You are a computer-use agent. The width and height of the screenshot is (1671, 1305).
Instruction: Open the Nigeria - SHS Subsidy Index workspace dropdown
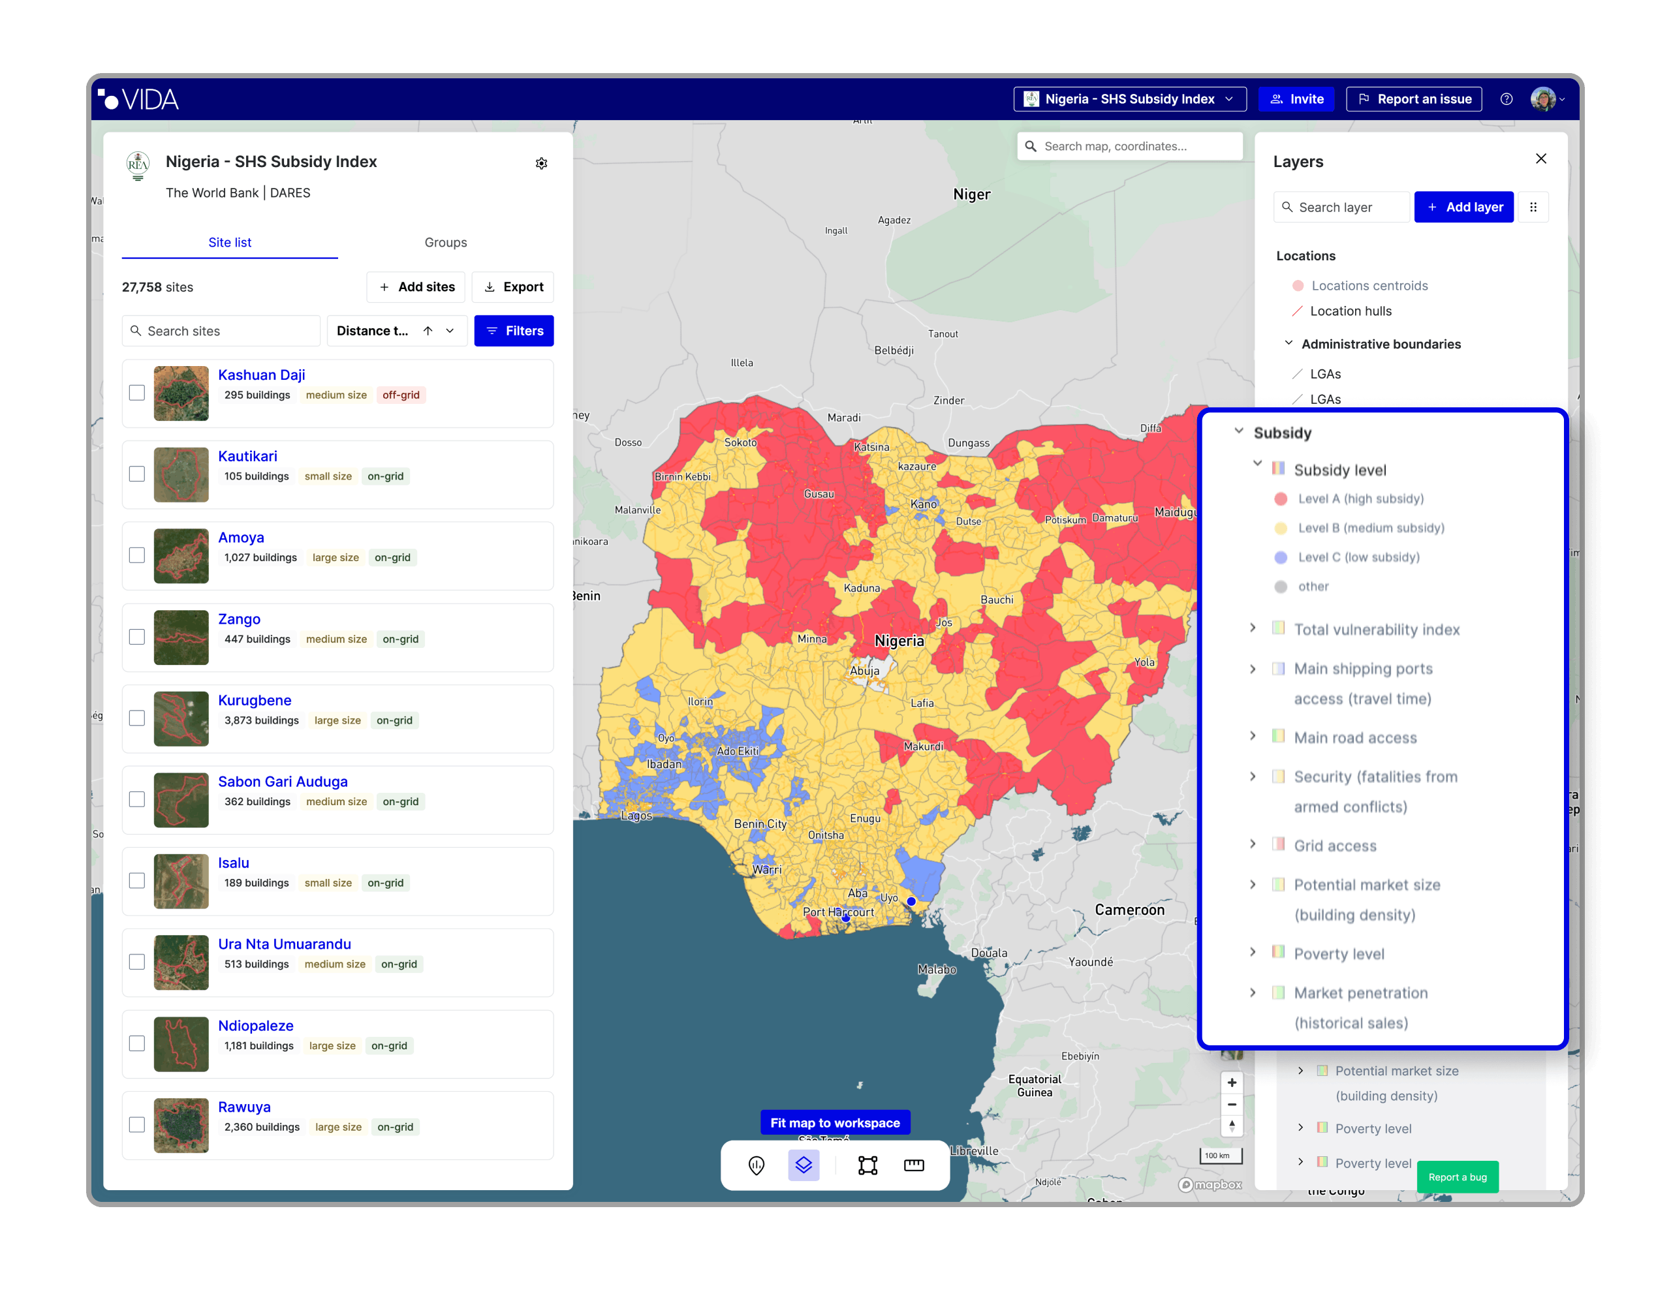pos(1129,99)
